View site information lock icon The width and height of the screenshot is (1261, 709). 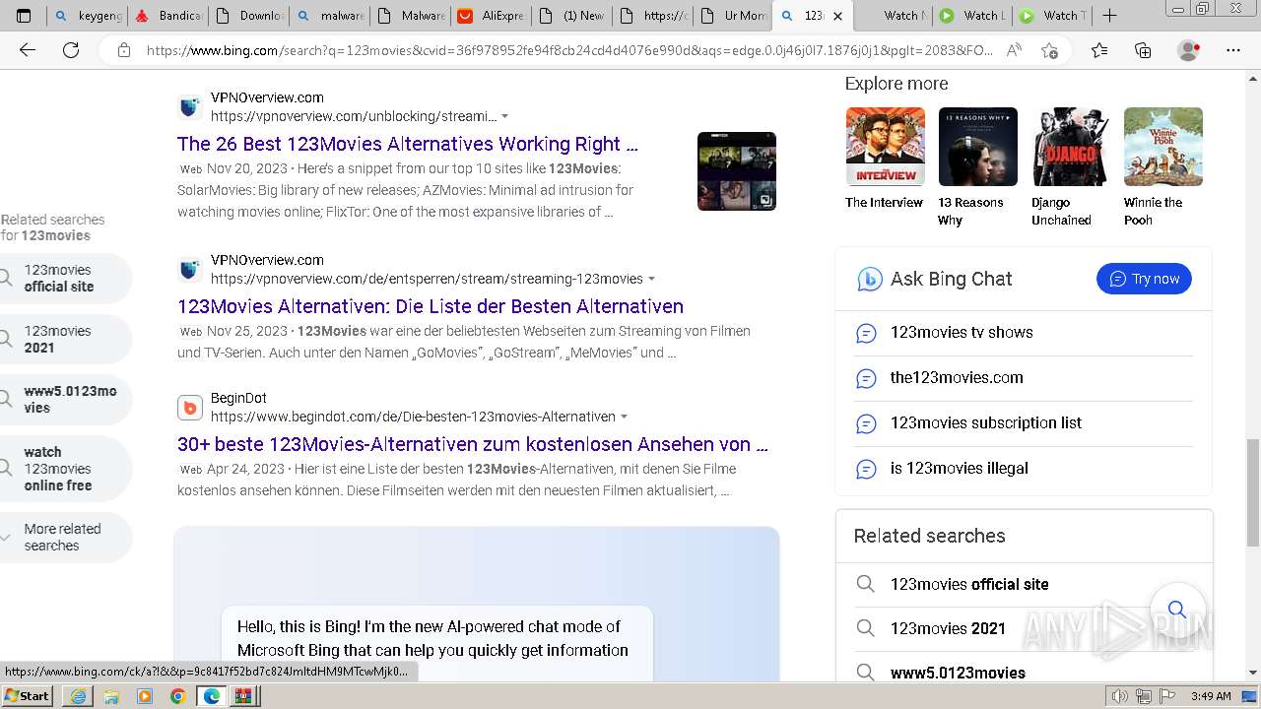point(124,50)
